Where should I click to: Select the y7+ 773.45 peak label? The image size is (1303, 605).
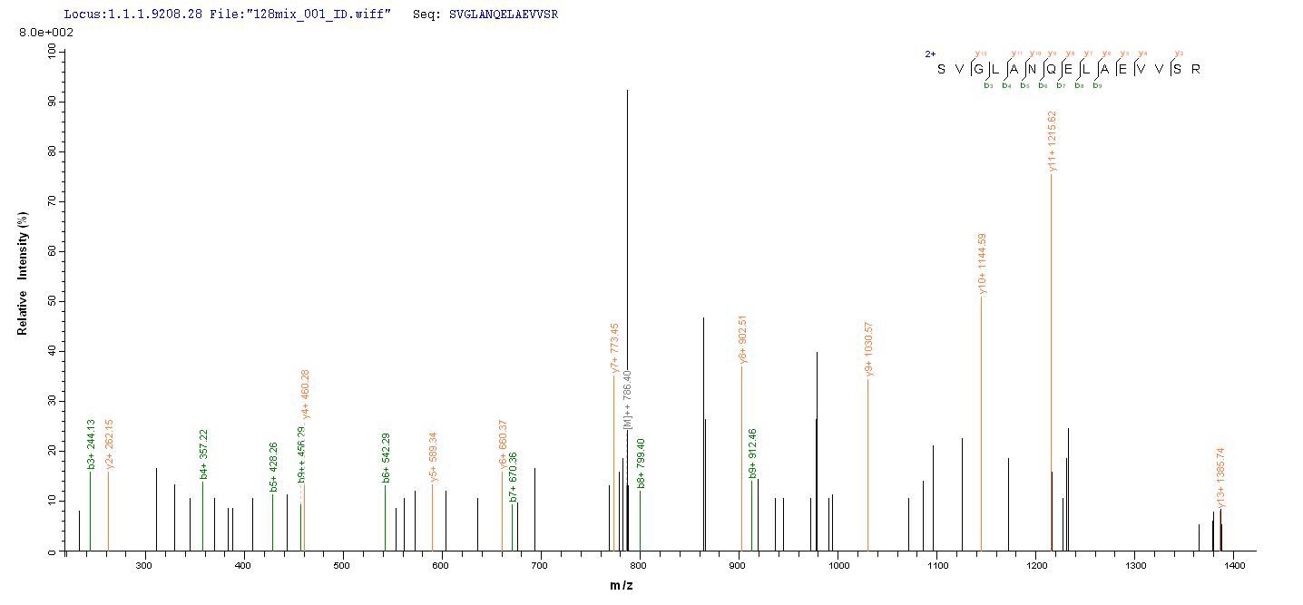pos(615,347)
